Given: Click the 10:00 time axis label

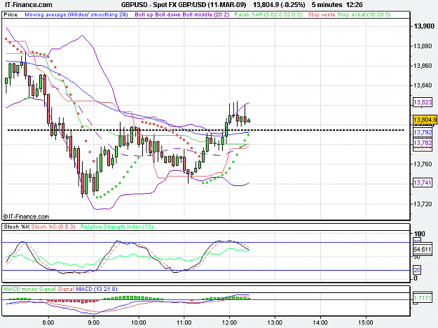Looking at the screenshot, I should [x=139, y=322].
